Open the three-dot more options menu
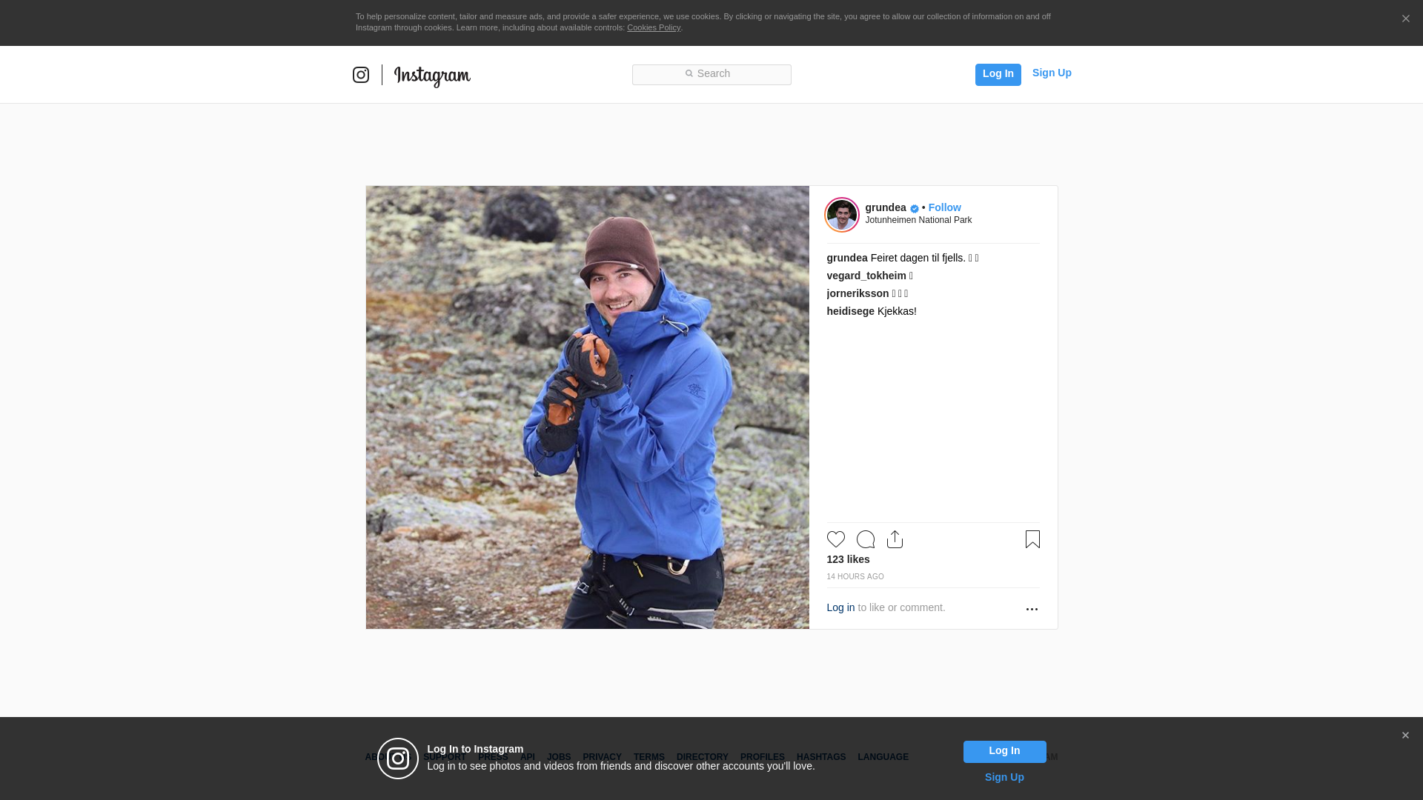The image size is (1423, 800). click(x=1032, y=609)
